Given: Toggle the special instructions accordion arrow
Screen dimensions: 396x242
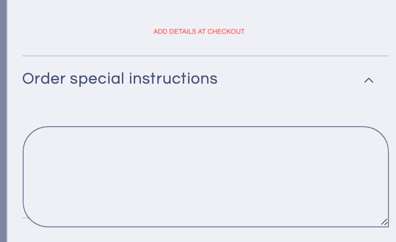Looking at the screenshot, I should pyautogui.click(x=369, y=80).
